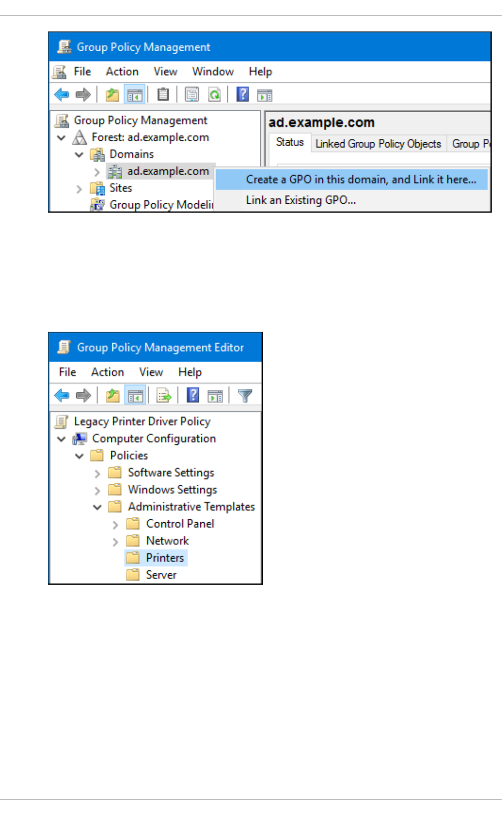This screenshot has width=502, height=815.
Task: Click Export List icon in Editor toolbar
Action: pyautogui.click(x=164, y=395)
